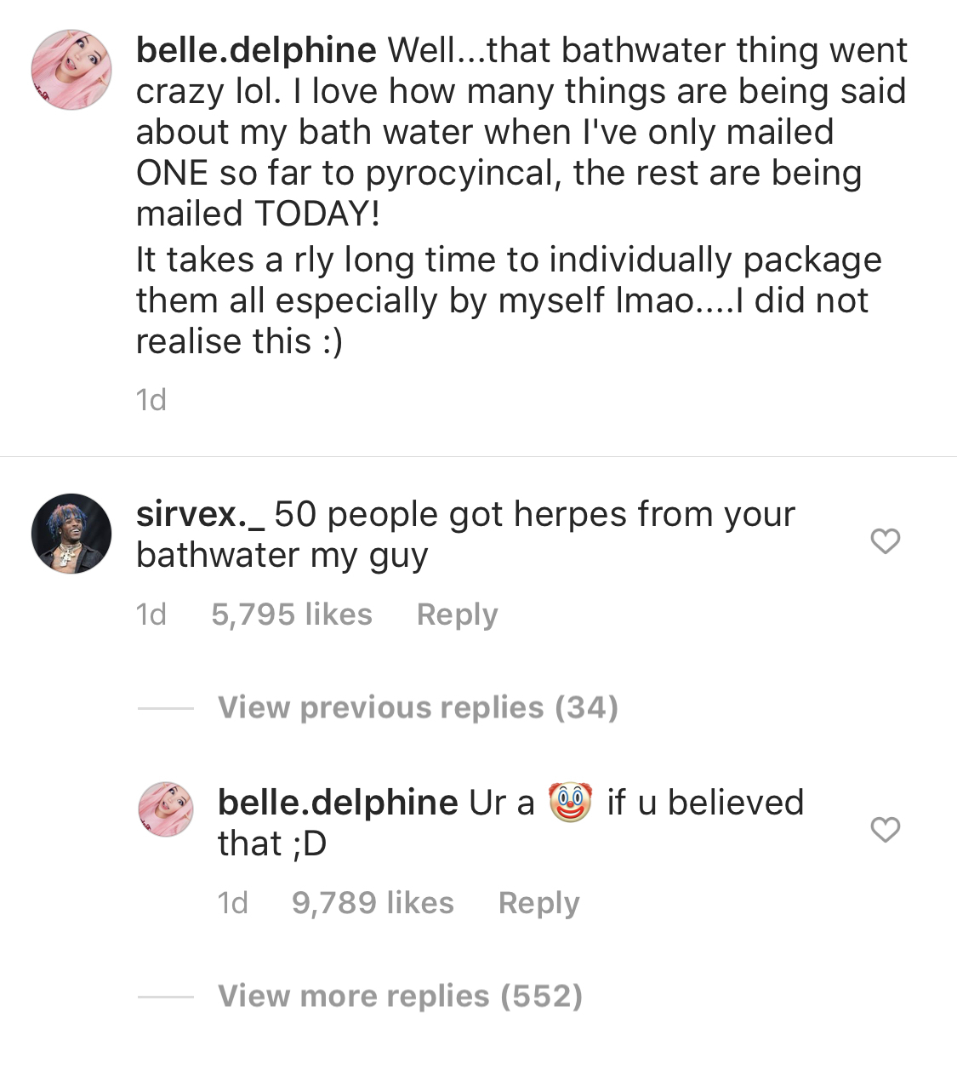Tap belle.delphine's small avatar in reply thread
Screen dimensions: 957x1069
(167, 809)
